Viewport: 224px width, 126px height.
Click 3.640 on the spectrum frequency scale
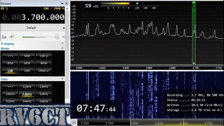point(126,68)
